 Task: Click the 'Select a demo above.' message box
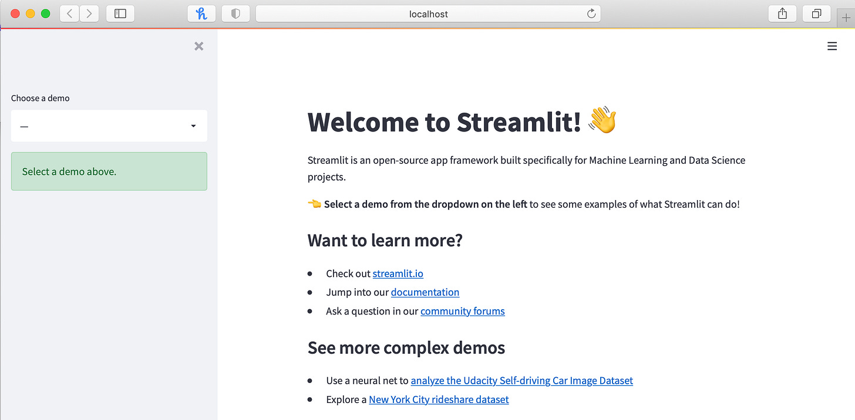click(109, 171)
